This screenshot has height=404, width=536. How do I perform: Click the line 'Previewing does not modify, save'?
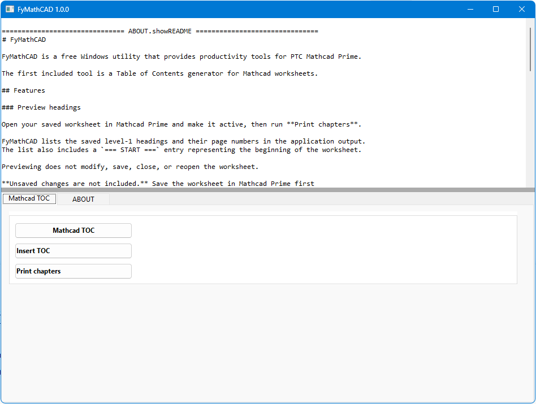click(x=130, y=167)
